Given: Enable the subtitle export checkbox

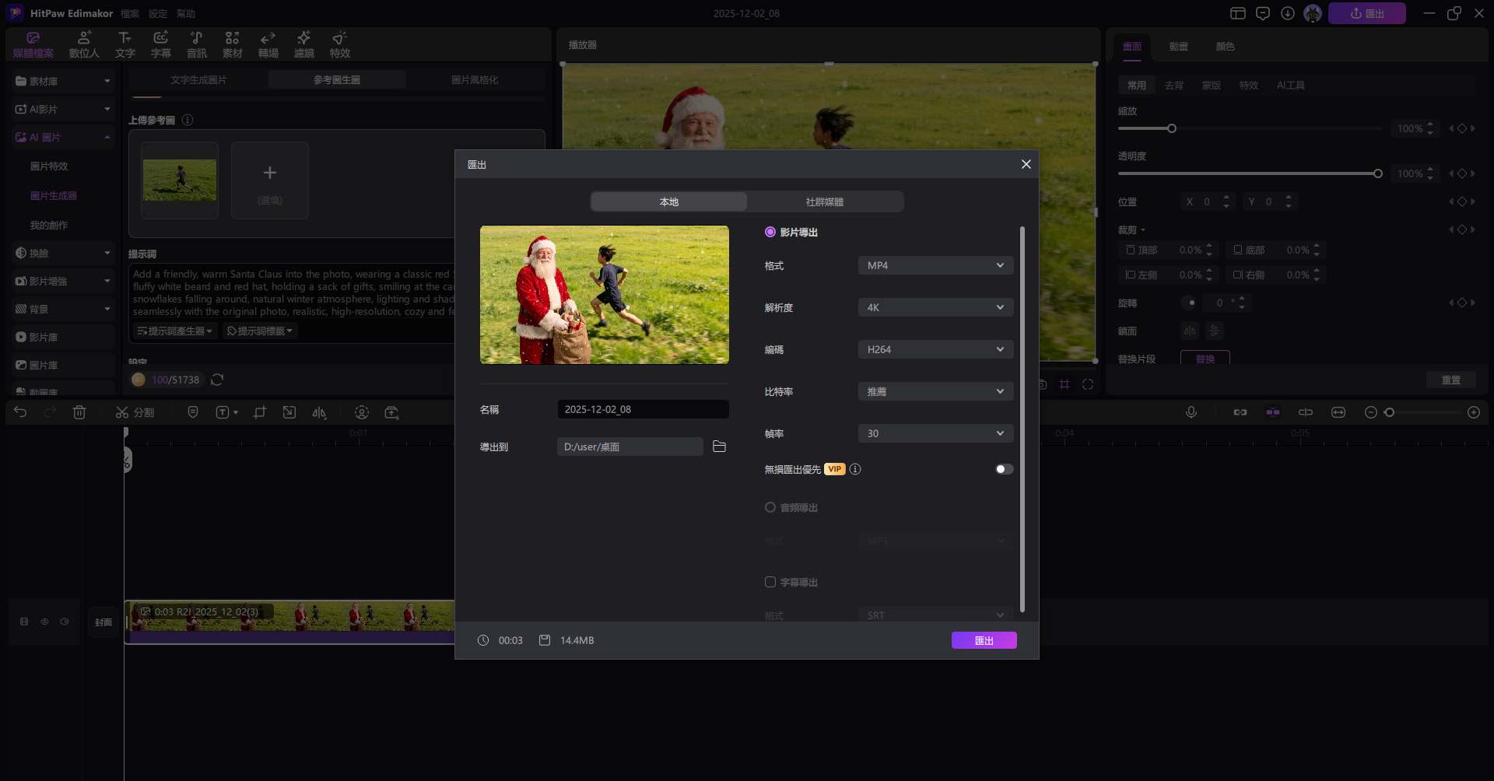Looking at the screenshot, I should point(770,582).
